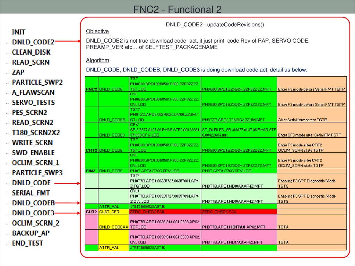Click the DNLD_CODEB cell inside the green table

point(113,115)
